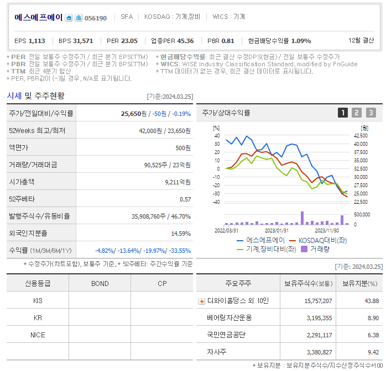Switch to chart tab 3

pos(371,113)
